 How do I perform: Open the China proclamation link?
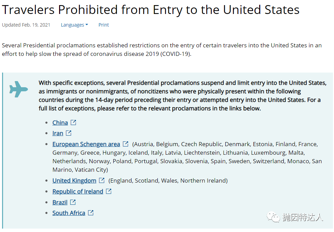pyautogui.click(x=60, y=123)
